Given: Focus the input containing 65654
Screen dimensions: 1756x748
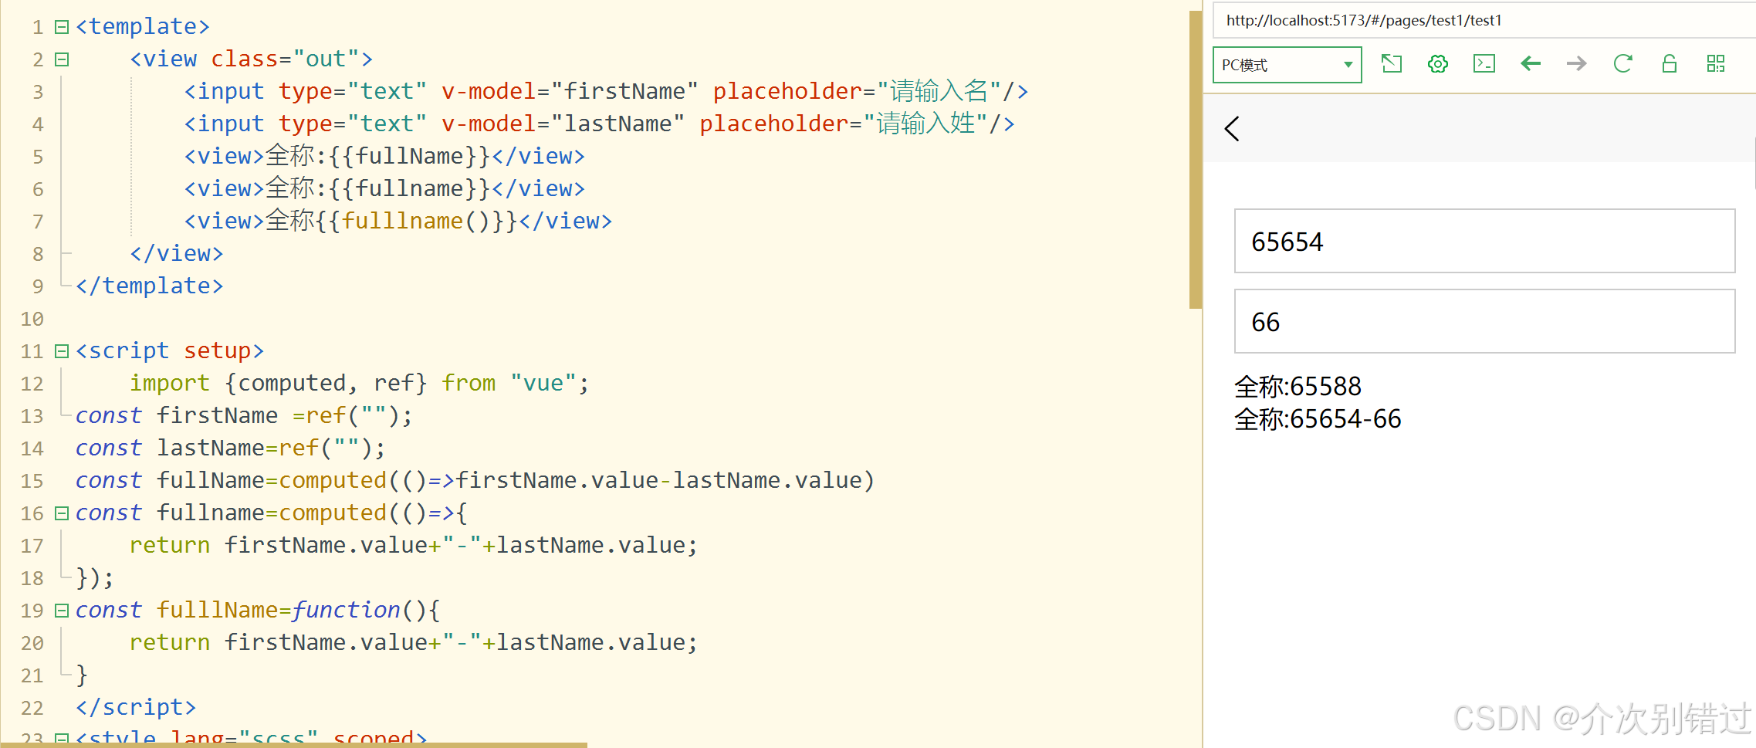Looking at the screenshot, I should click(x=1484, y=241).
